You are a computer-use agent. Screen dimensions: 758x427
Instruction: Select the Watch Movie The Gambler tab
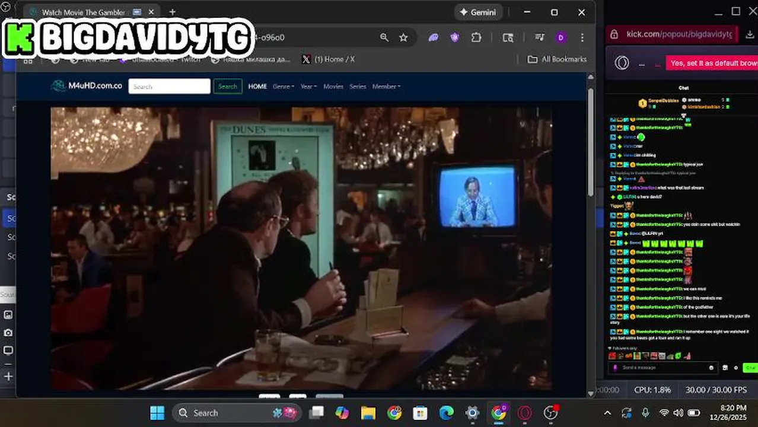(92, 12)
